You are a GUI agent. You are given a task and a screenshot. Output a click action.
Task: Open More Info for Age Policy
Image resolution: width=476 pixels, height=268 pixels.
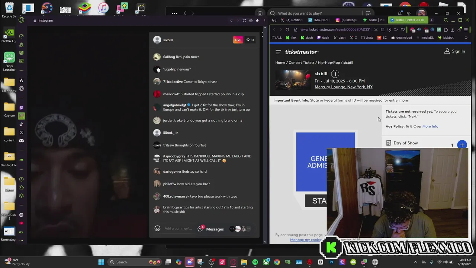pos(430,126)
